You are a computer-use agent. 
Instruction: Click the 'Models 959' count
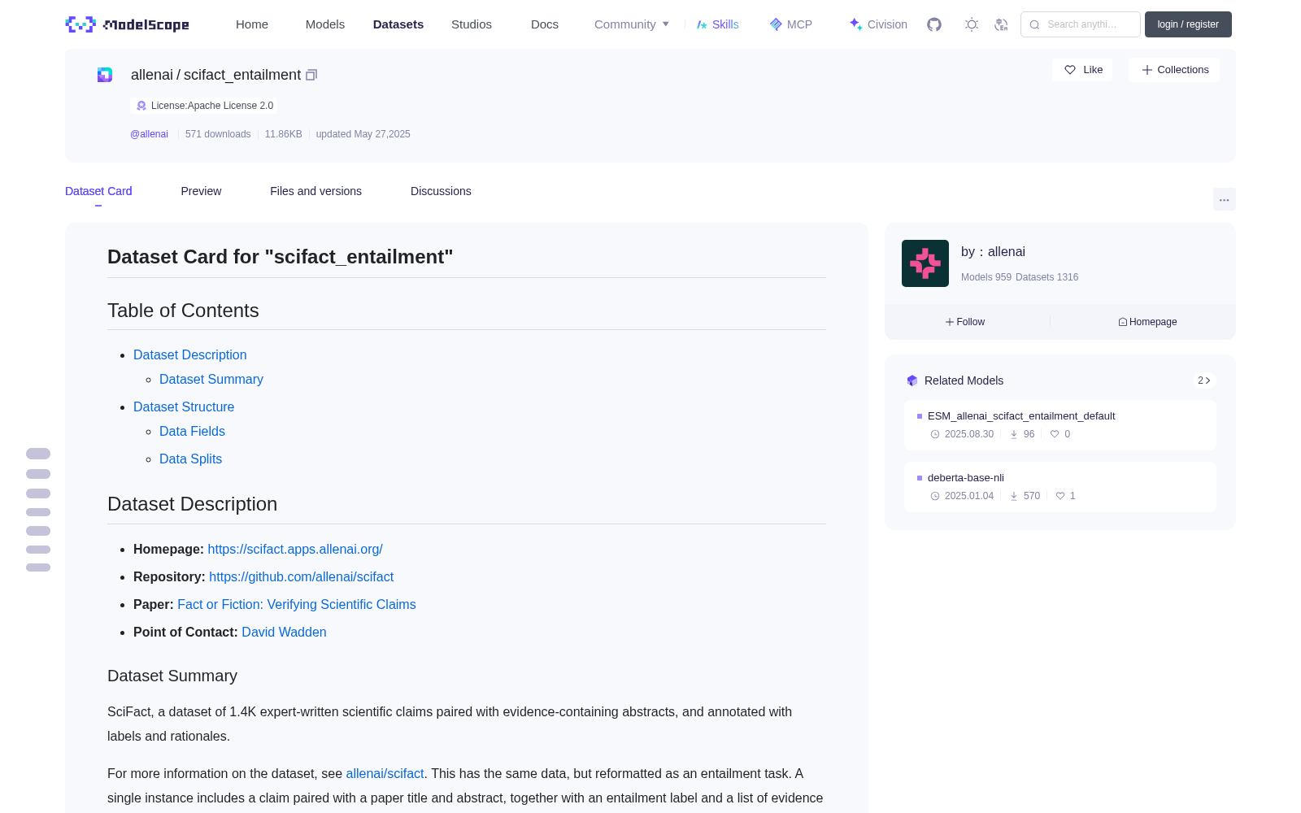click(x=986, y=277)
